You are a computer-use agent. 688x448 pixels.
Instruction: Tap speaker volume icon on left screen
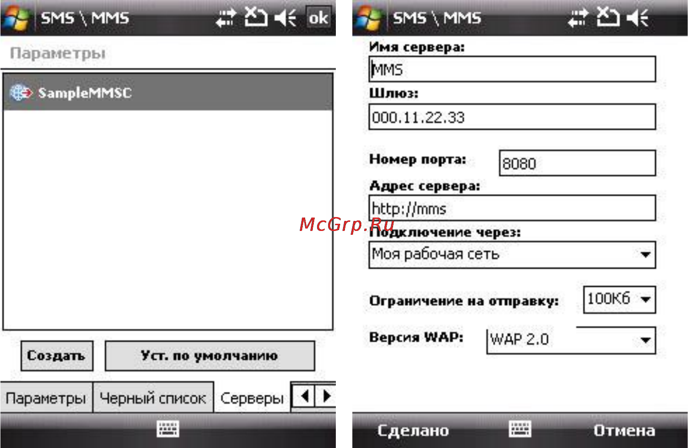click(x=285, y=18)
